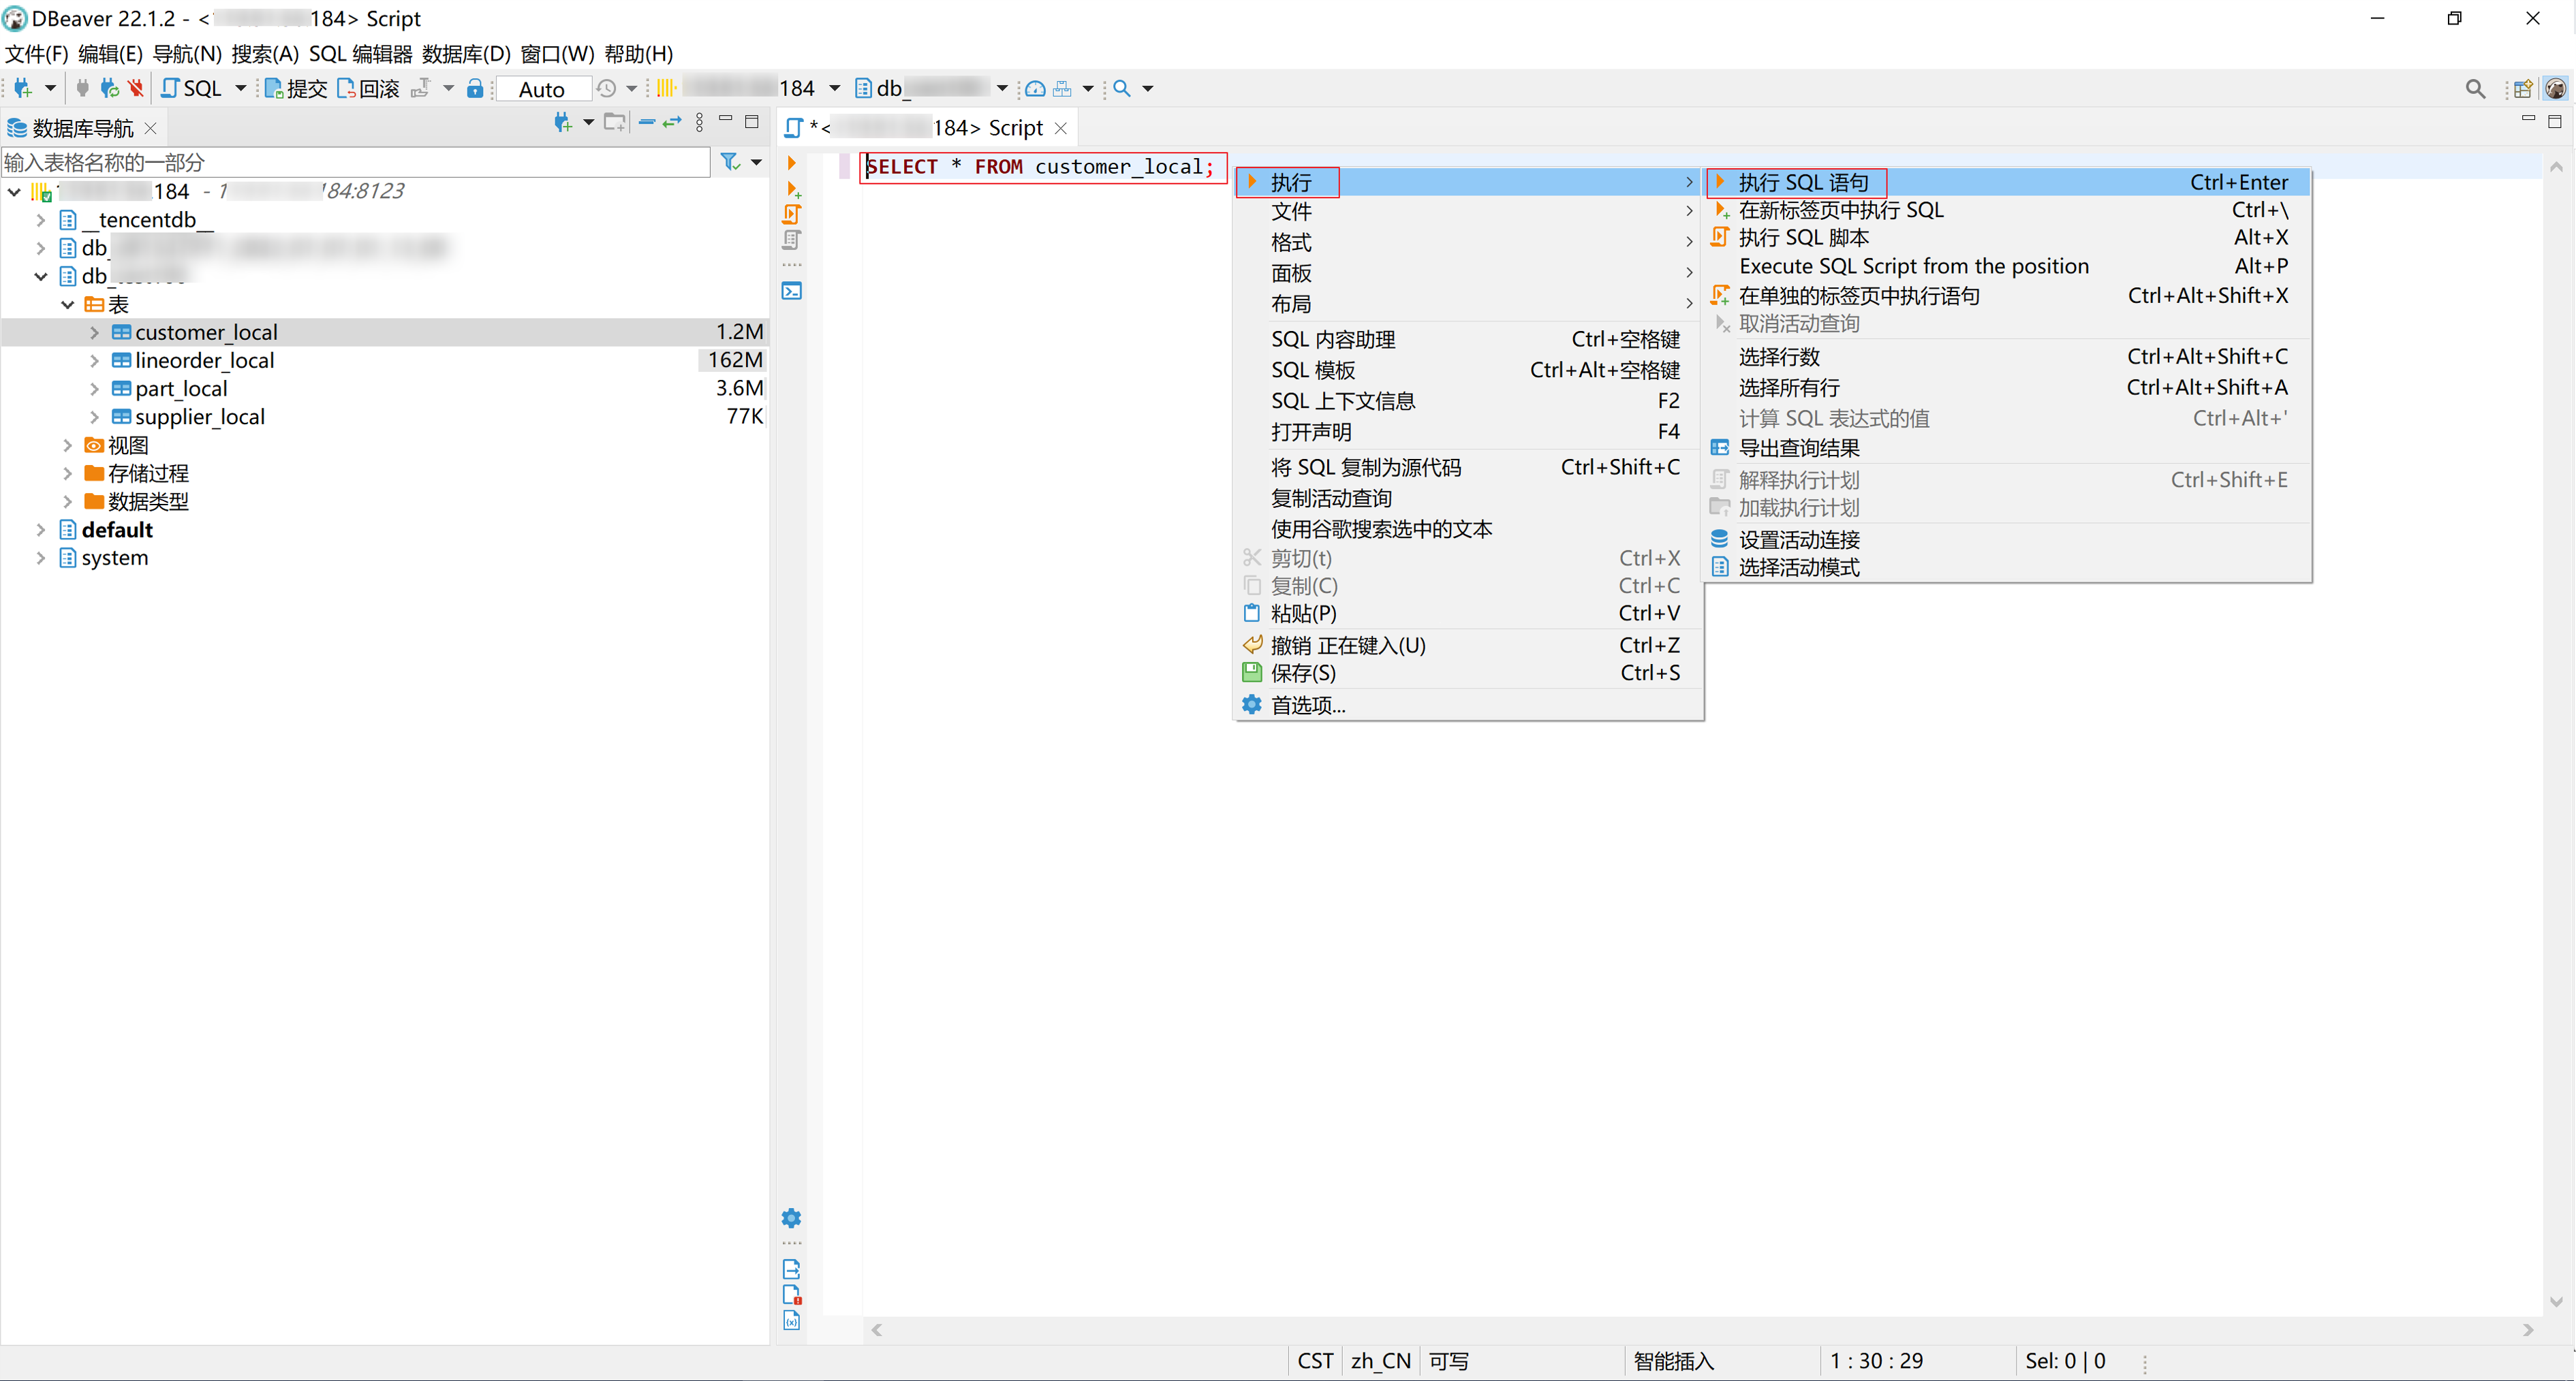2576x1381 pixels.
Task: Run the query with the Execute SQL icon
Action: 790,162
